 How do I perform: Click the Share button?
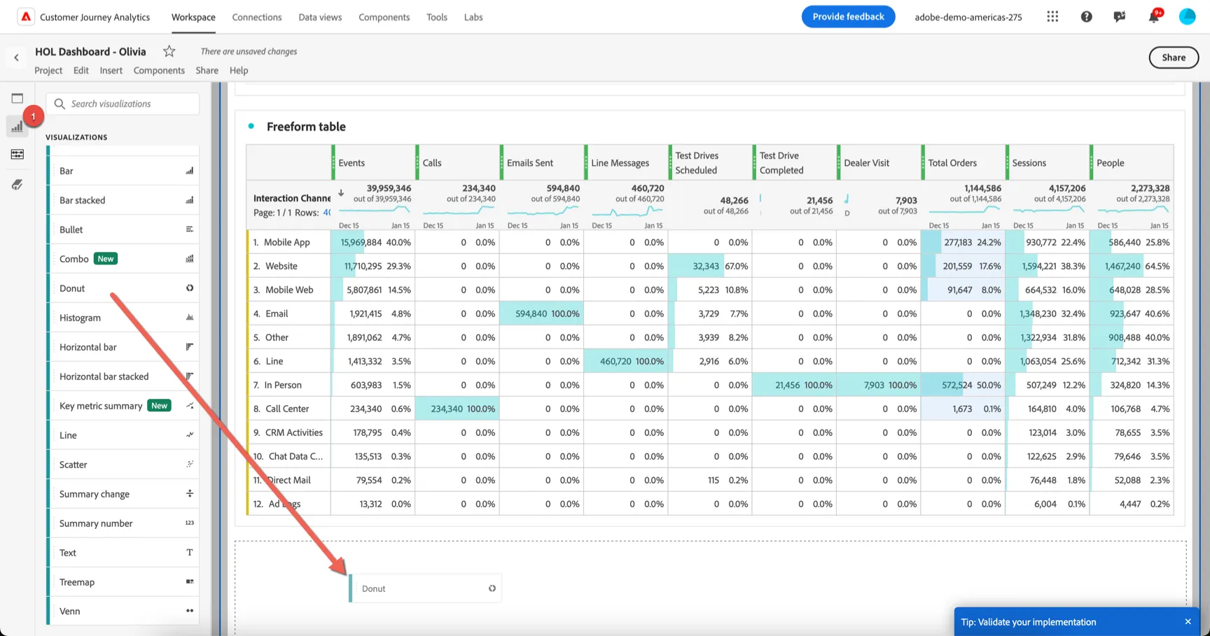click(x=1174, y=57)
